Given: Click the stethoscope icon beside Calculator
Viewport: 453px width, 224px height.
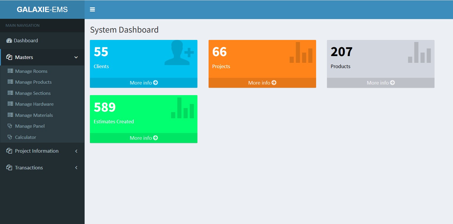Looking at the screenshot, I should coord(10,137).
